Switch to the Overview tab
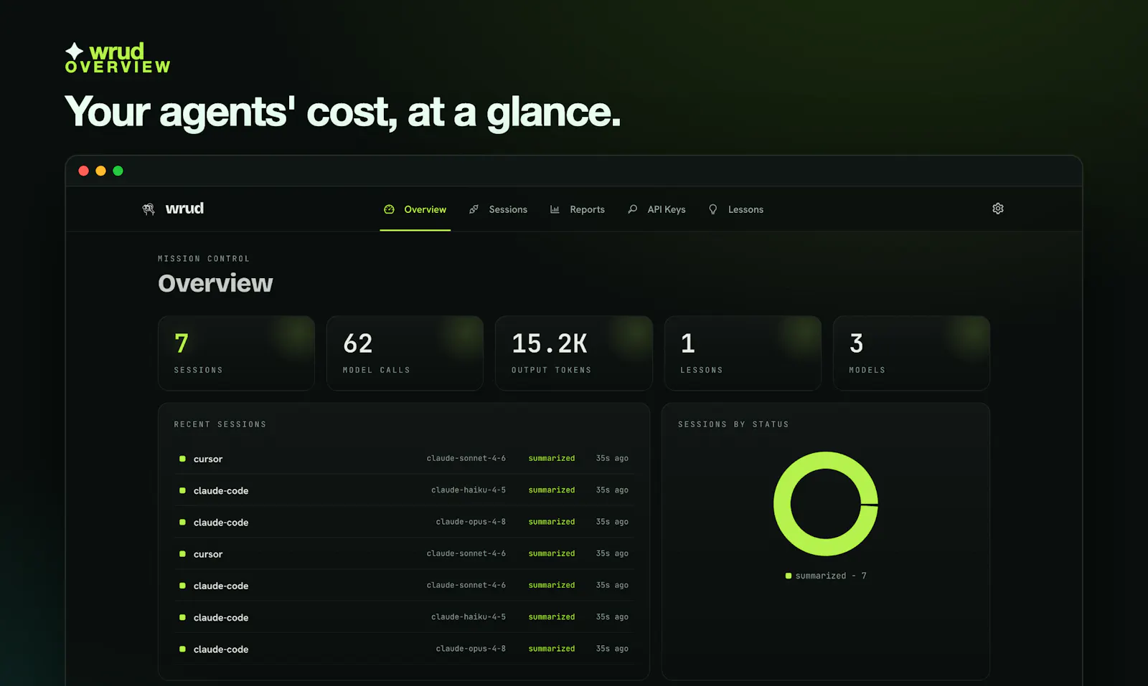Image resolution: width=1148 pixels, height=686 pixels. tap(415, 209)
